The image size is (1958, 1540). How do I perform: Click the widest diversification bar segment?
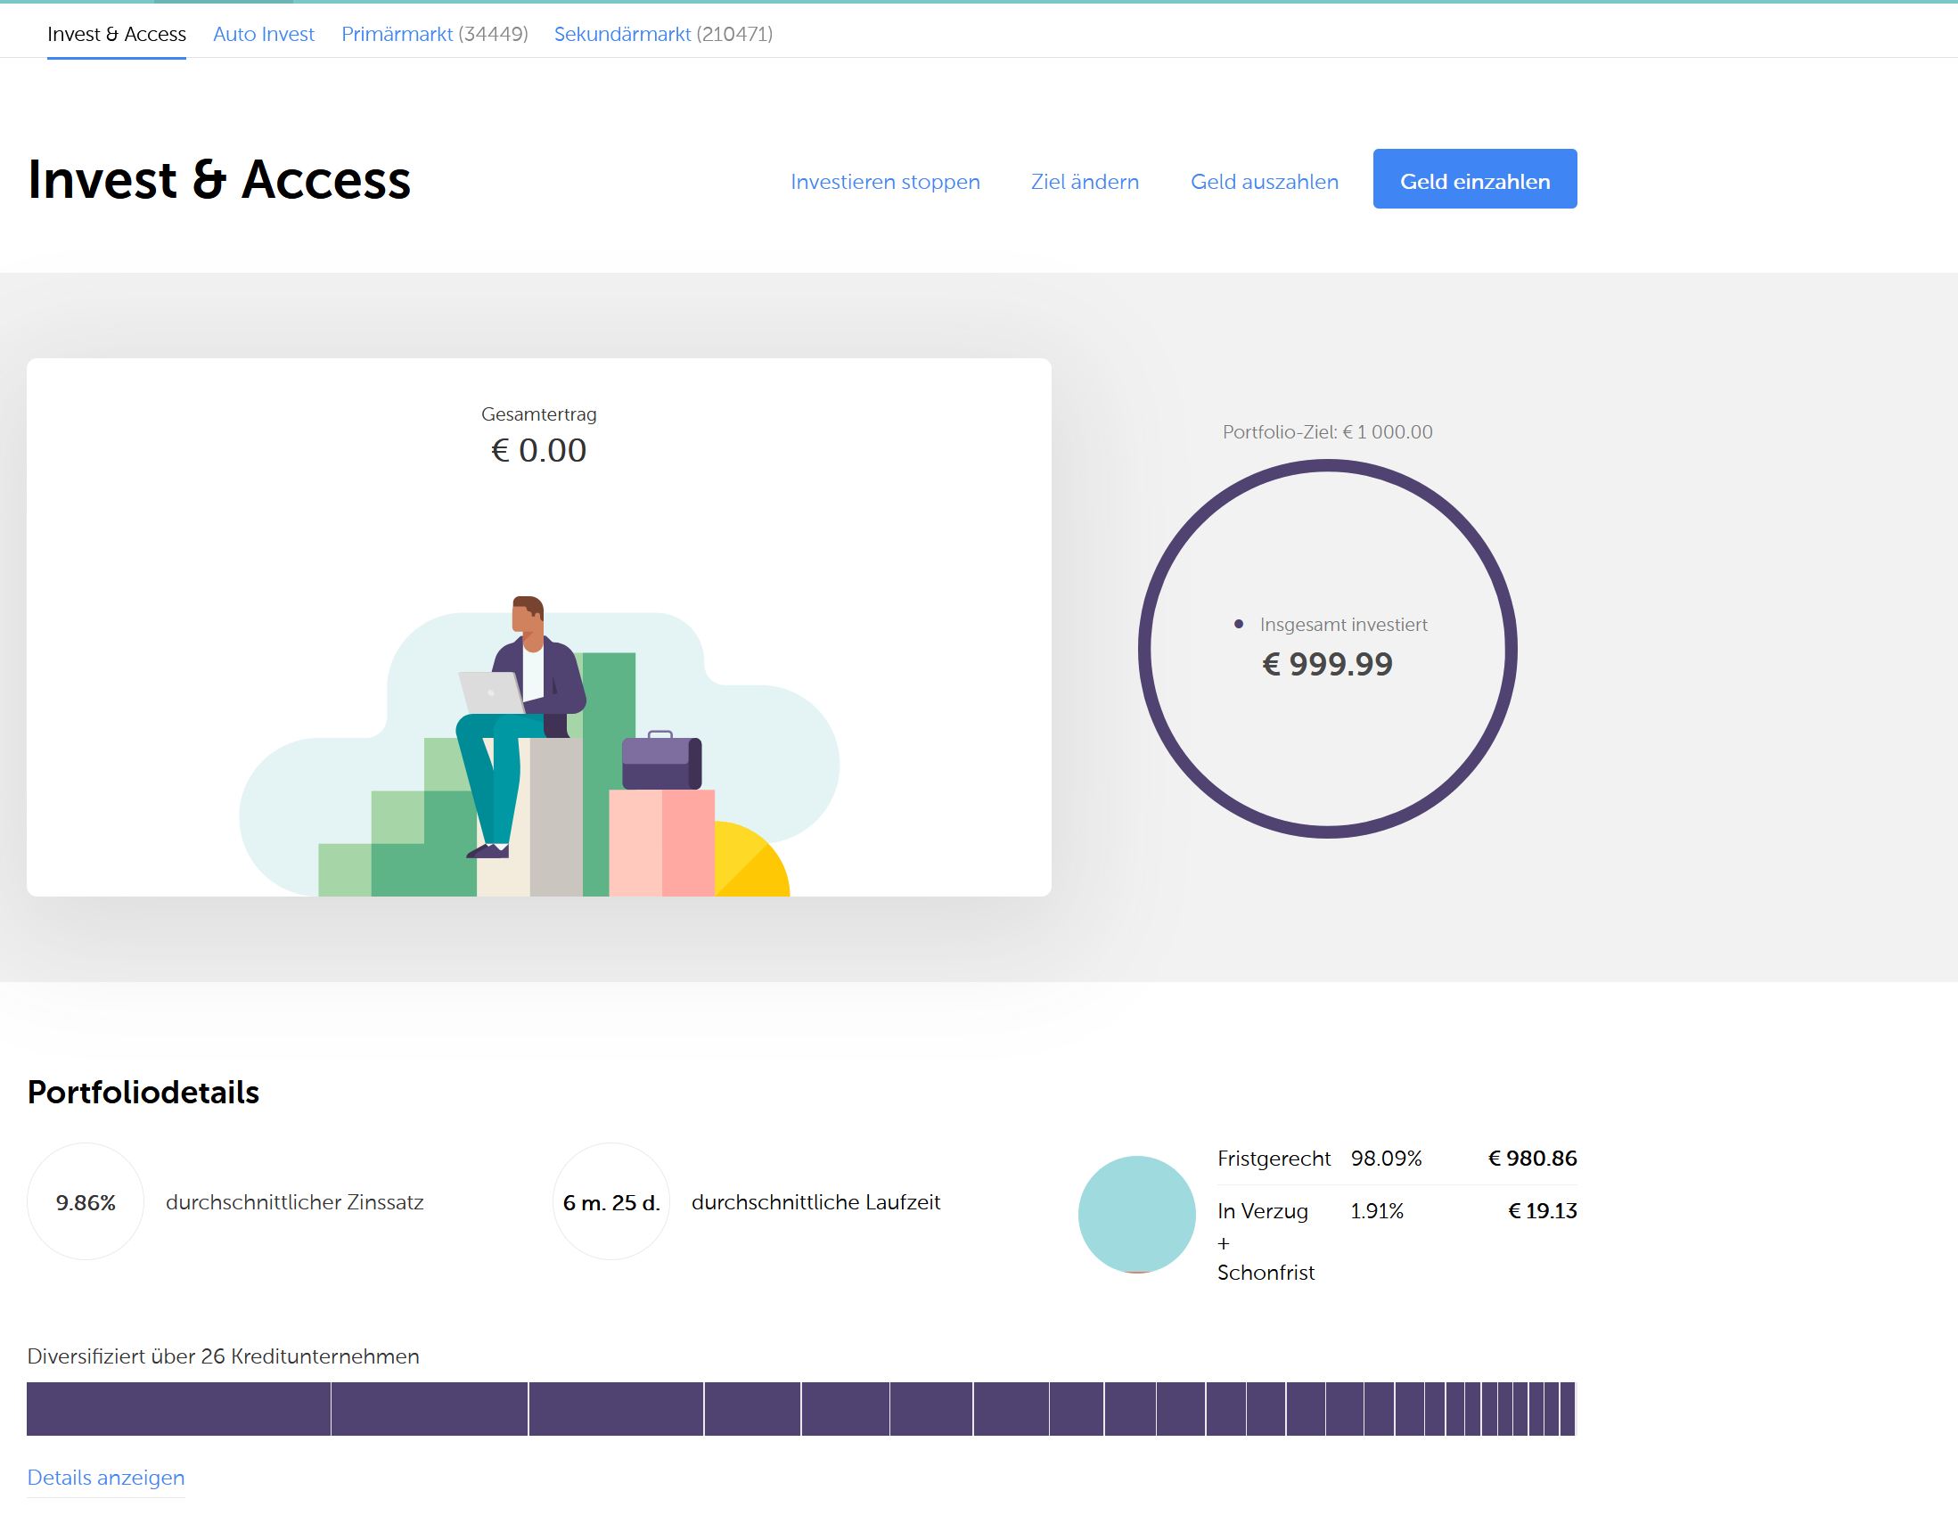point(178,1407)
